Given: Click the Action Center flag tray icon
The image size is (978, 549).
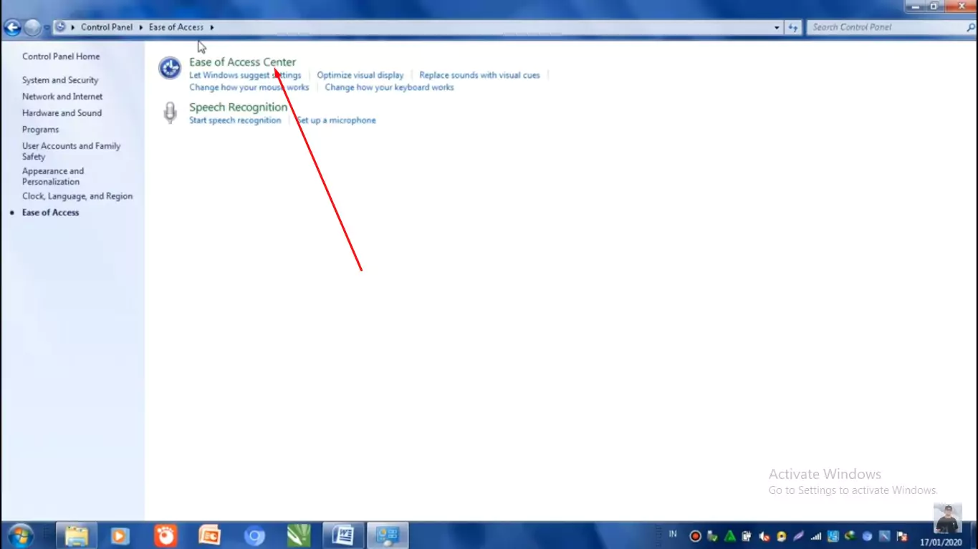Looking at the screenshot, I should coord(902,537).
